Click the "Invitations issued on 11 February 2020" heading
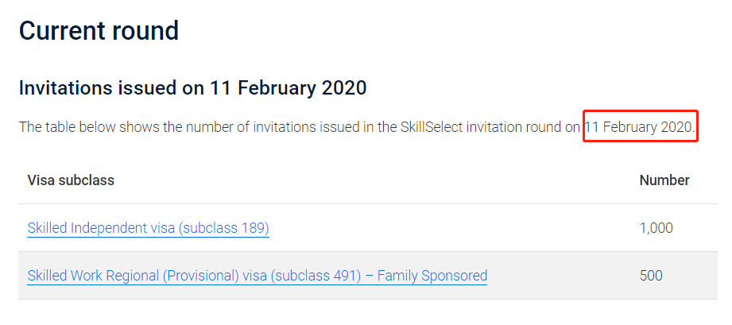 192,87
